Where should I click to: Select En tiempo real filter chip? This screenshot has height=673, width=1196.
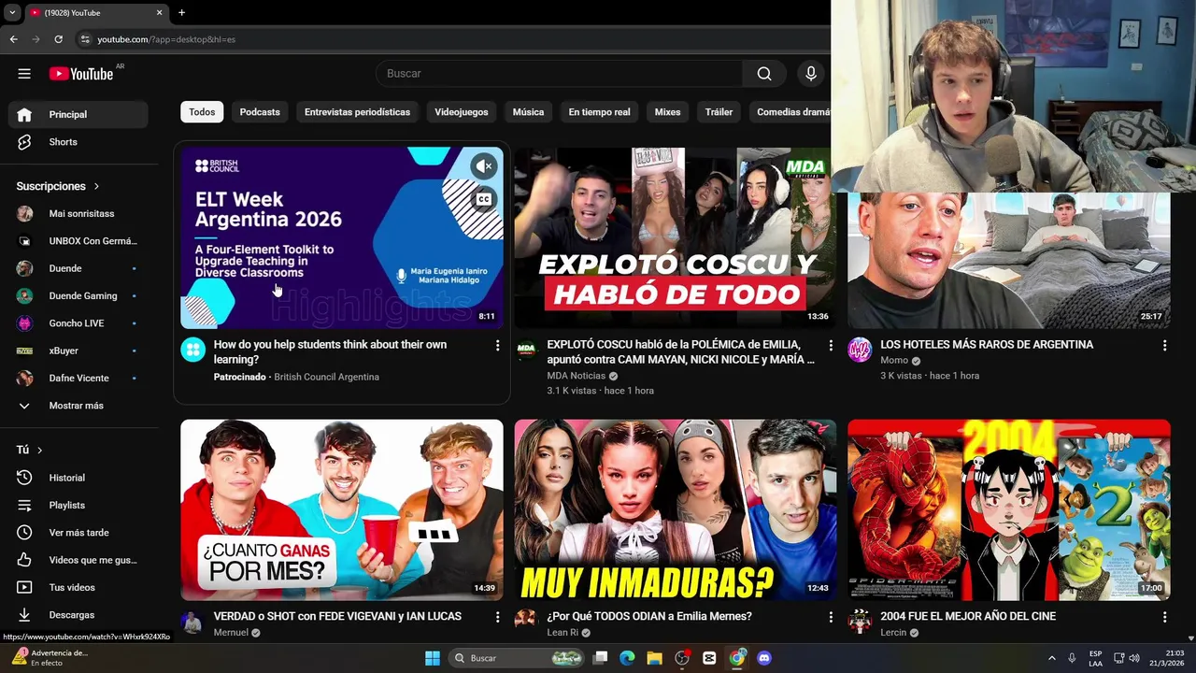pos(599,112)
